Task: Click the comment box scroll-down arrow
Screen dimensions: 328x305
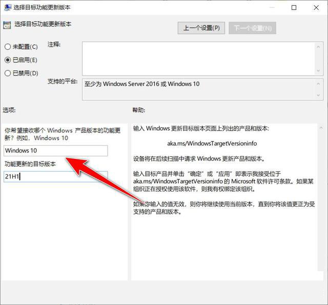Action: [318, 71]
